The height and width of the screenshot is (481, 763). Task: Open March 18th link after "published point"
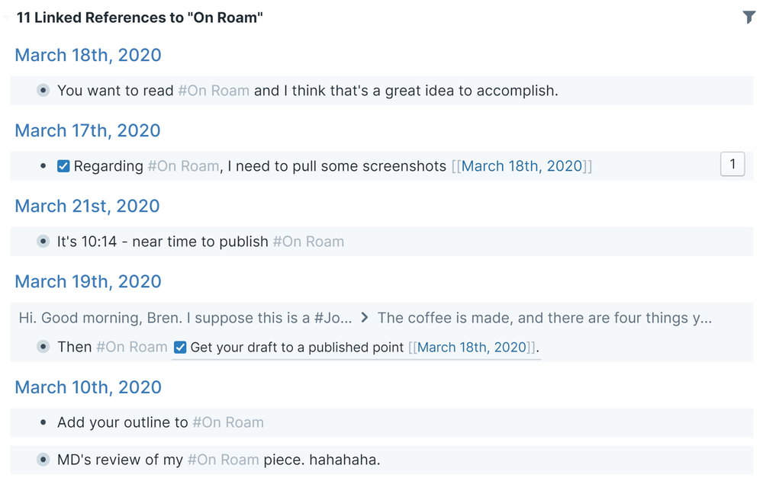coord(472,348)
